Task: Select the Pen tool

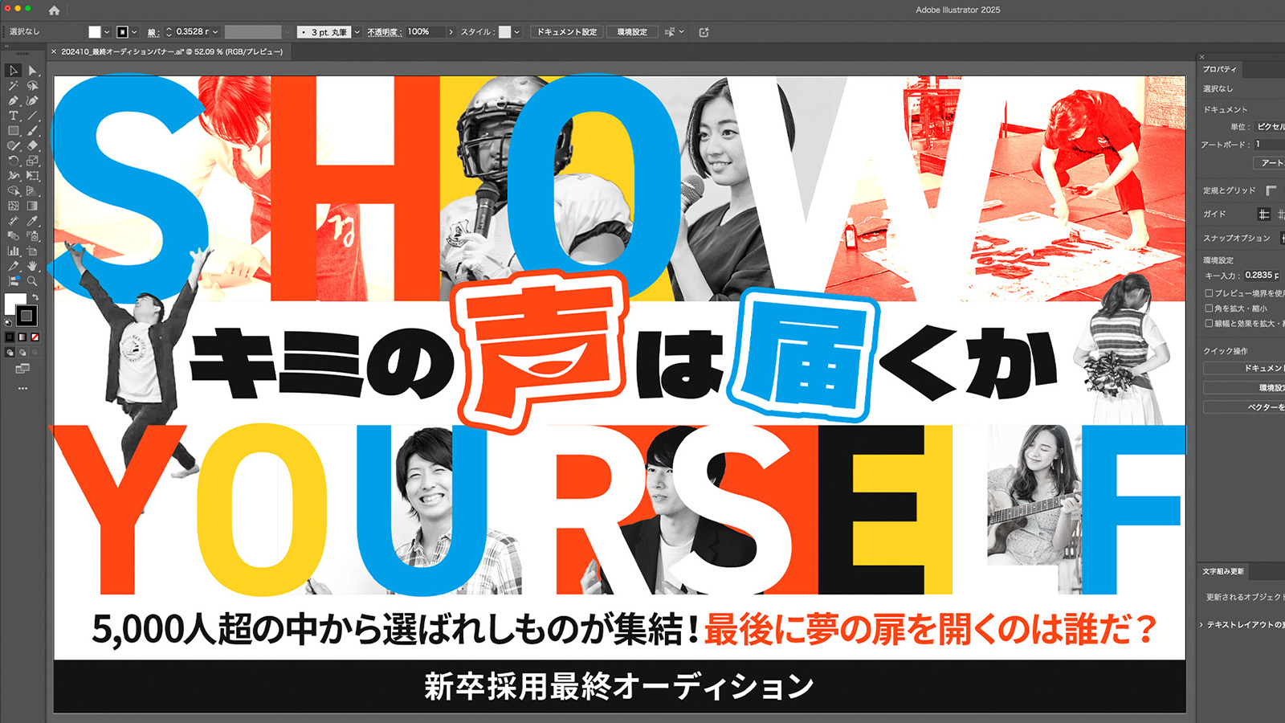Action: pyautogui.click(x=14, y=100)
